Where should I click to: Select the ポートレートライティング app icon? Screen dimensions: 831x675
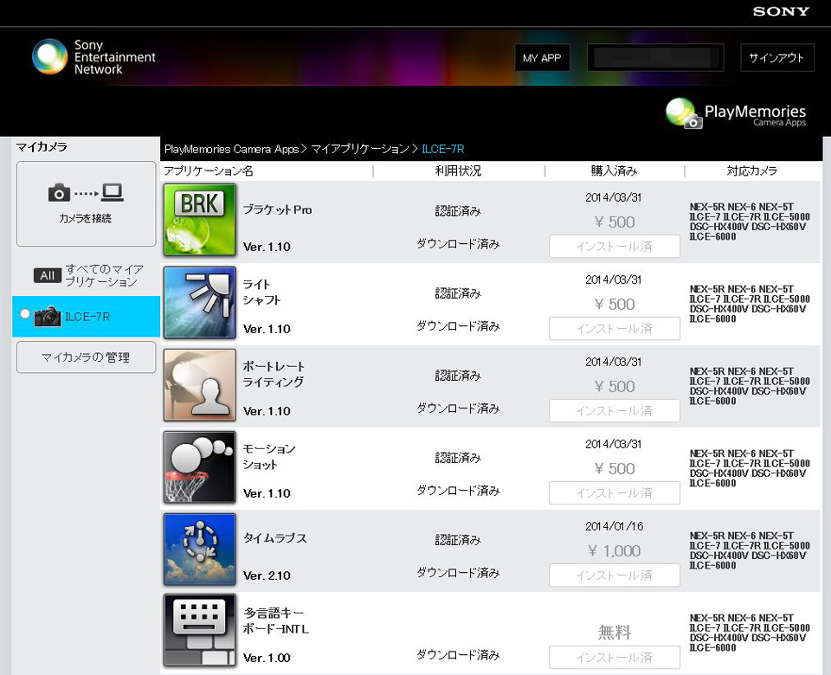tap(200, 384)
